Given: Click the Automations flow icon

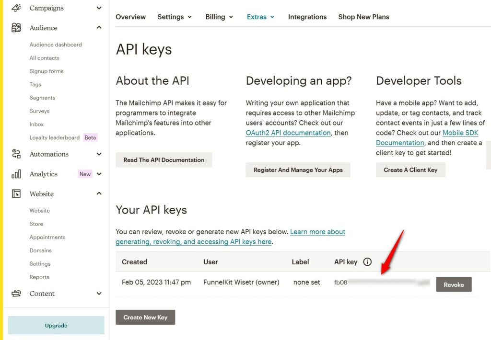Looking at the screenshot, I should pyautogui.click(x=16, y=154).
